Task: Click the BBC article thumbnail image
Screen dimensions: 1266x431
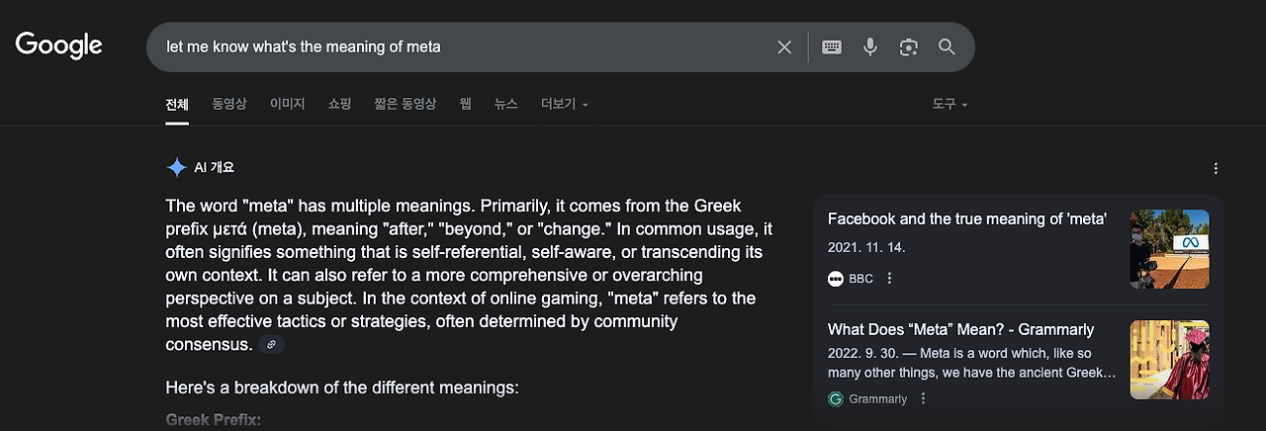Action: tap(1169, 249)
